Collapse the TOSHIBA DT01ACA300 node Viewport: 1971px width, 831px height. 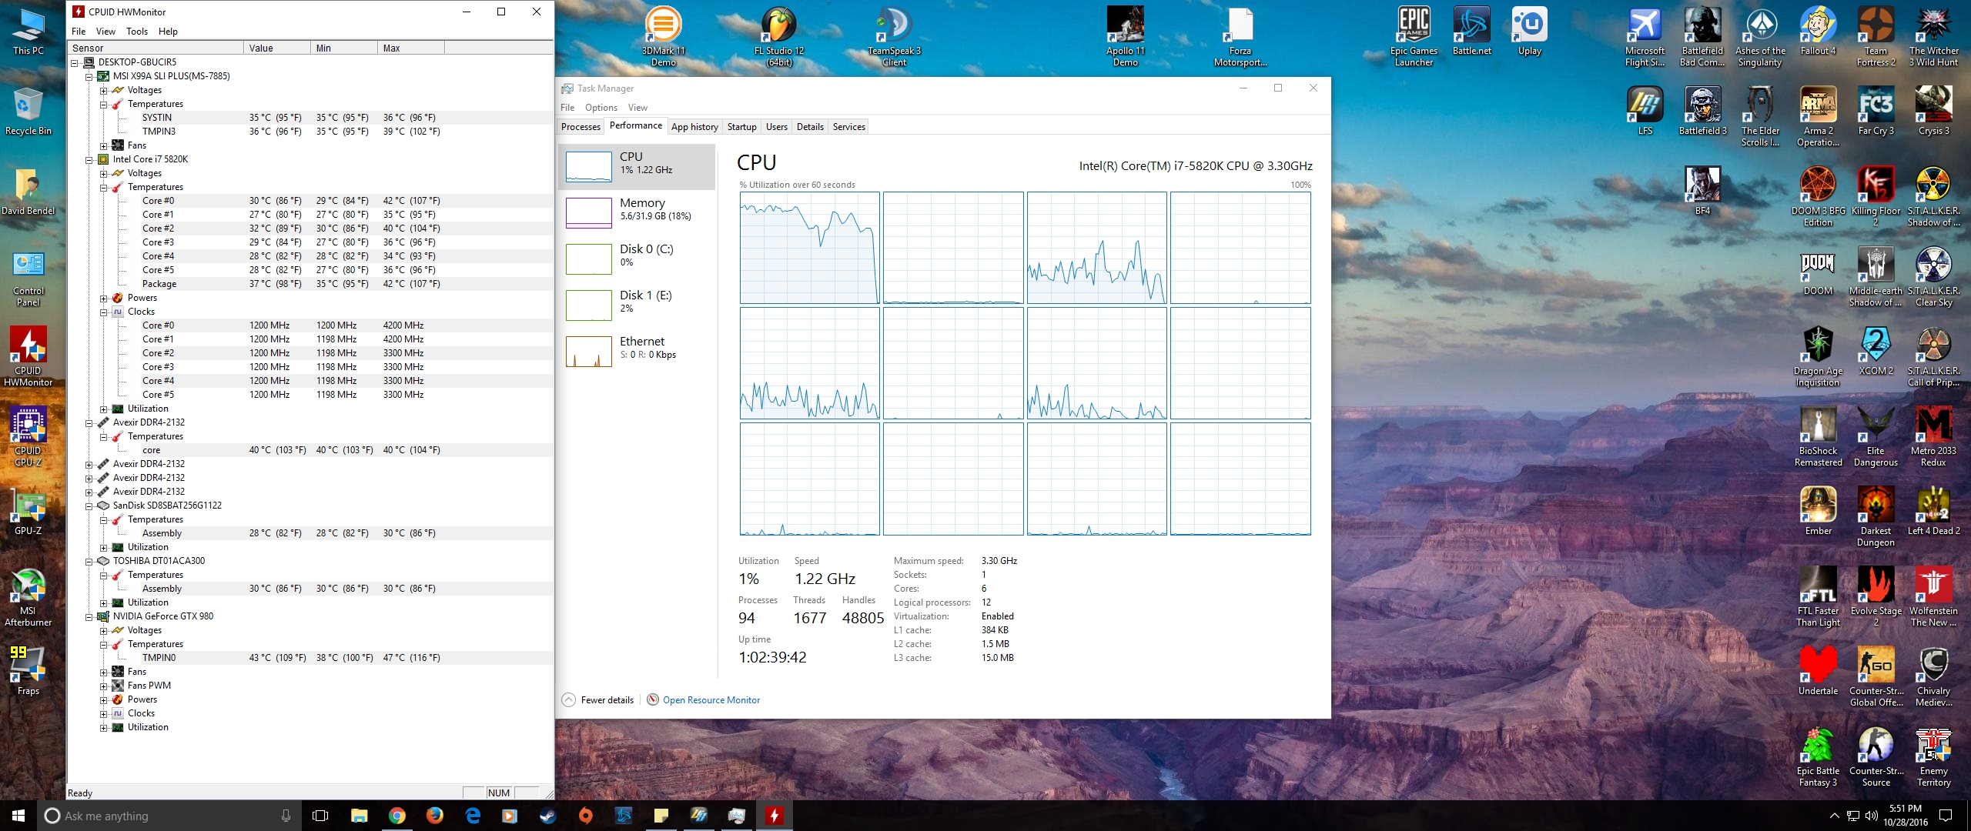(x=89, y=561)
